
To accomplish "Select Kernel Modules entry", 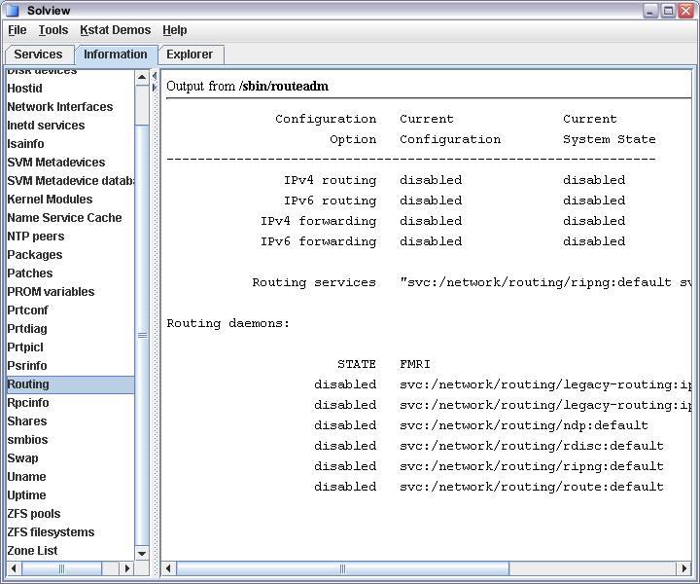I will pyautogui.click(x=71, y=200).
